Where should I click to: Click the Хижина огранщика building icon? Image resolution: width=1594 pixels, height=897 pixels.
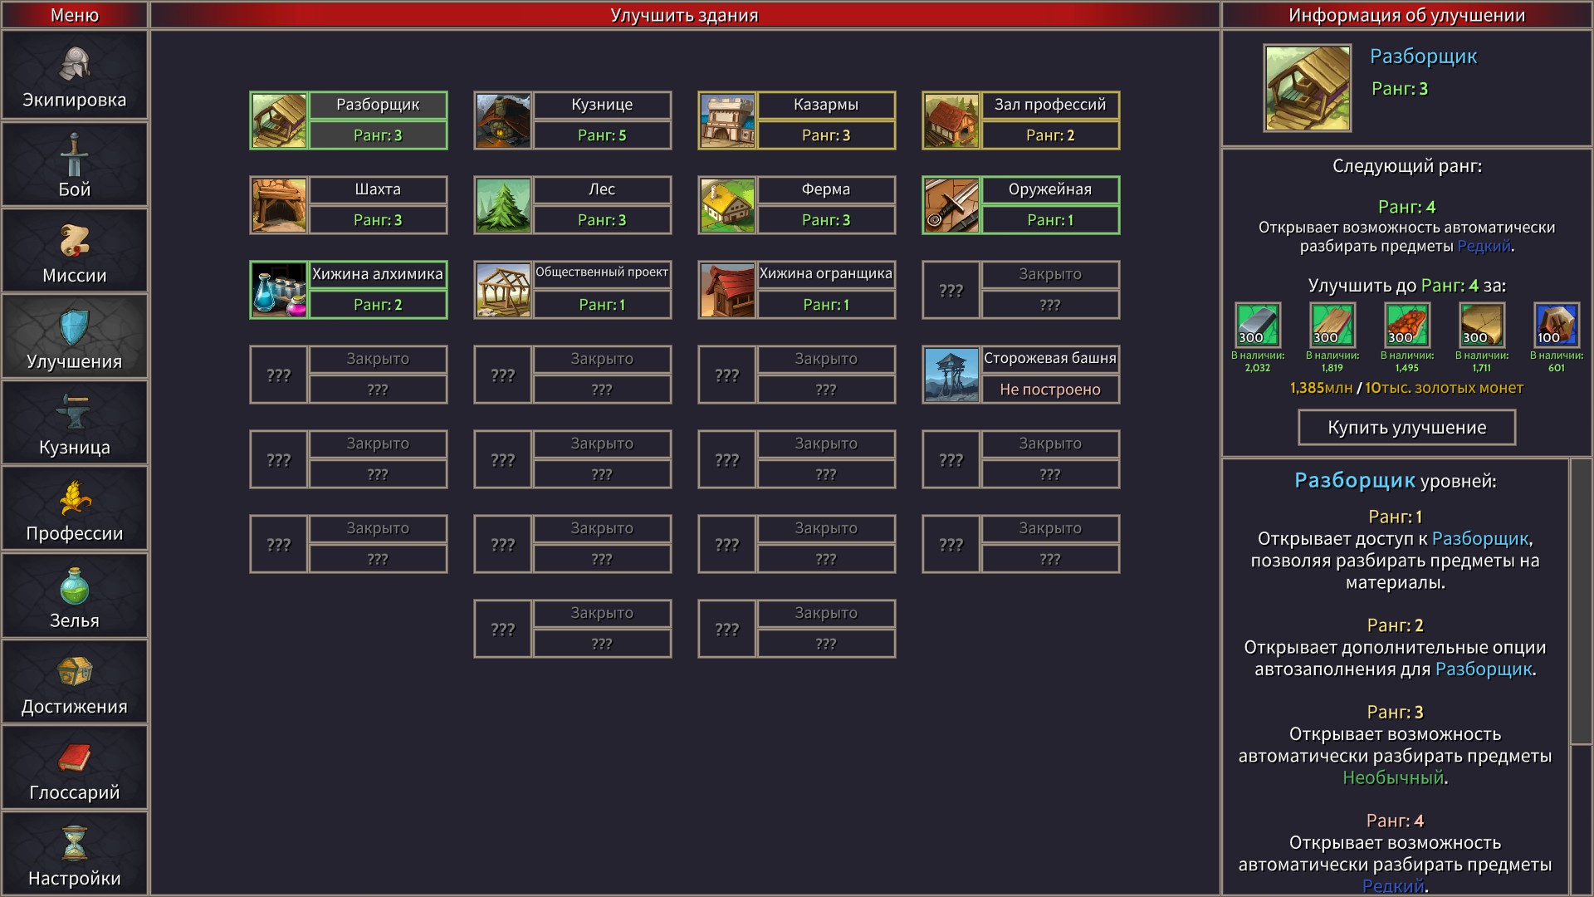pyautogui.click(x=727, y=290)
